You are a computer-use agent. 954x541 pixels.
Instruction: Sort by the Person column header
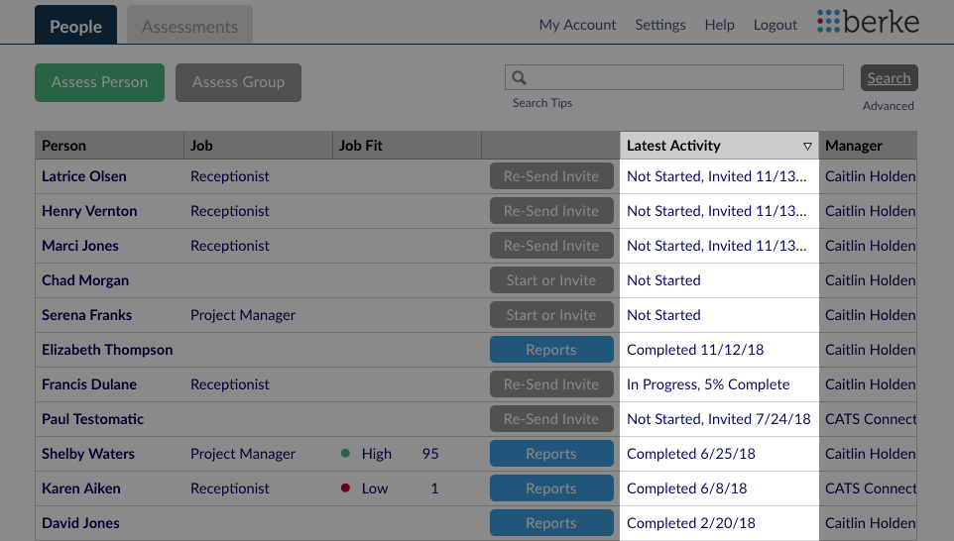point(109,146)
